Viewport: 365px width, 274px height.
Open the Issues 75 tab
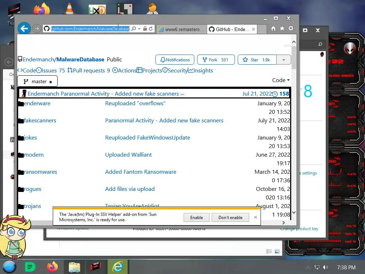point(51,70)
